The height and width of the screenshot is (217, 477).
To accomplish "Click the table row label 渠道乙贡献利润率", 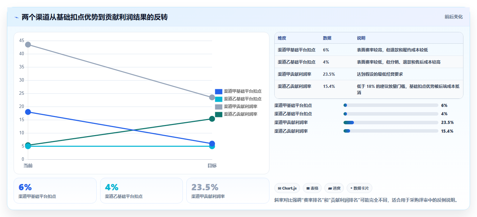I will (x=294, y=86).
